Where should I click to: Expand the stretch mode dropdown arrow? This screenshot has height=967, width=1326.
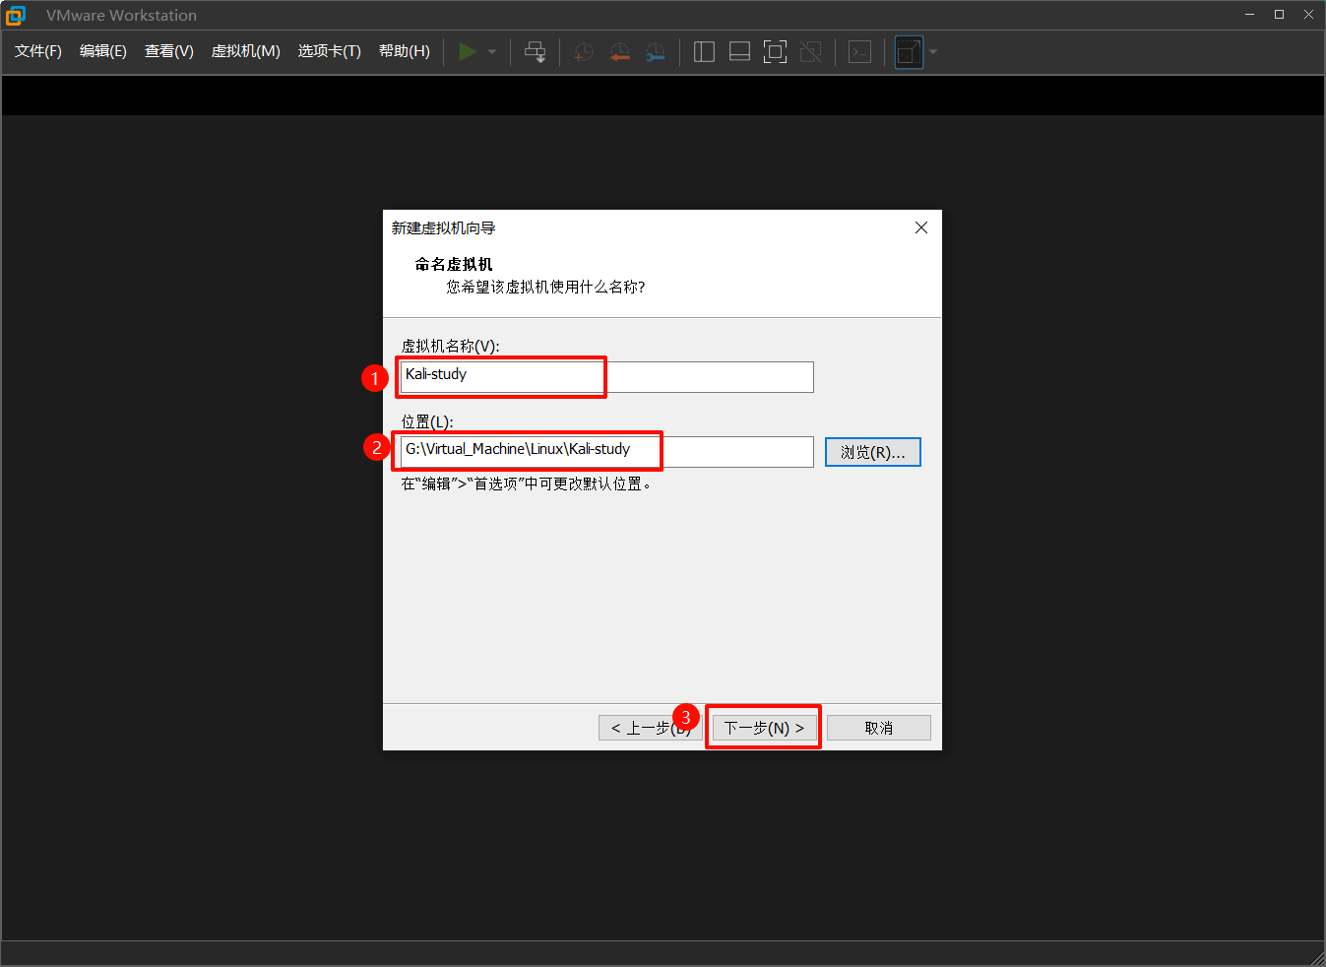pos(933,52)
